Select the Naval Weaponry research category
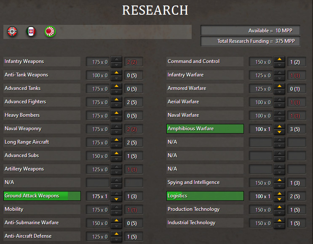This screenshot has height=244, width=313. coord(42,129)
